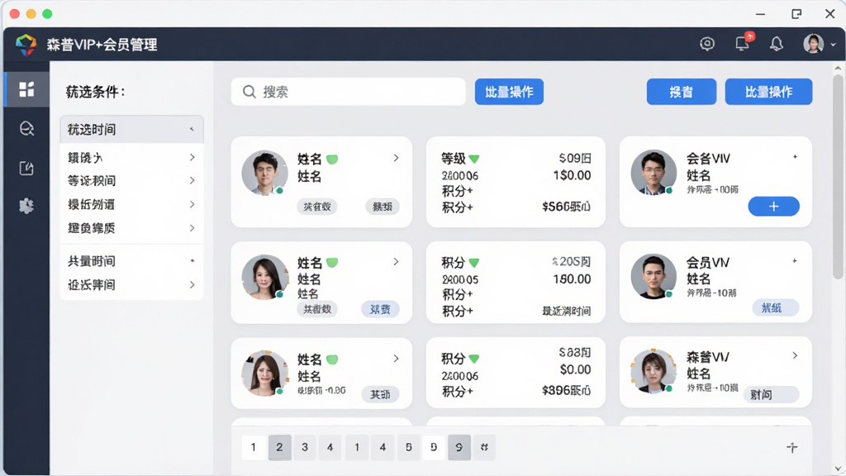Click the 森普VIP+会员管理 title
Screen dimensions: 846x476
(x=102, y=45)
